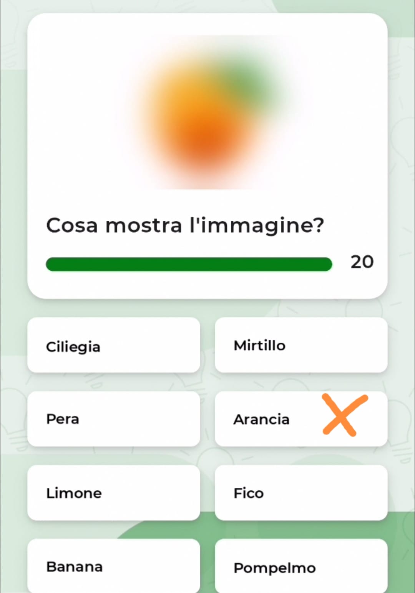Viewport: 415px width, 593px height.
Task: Click the question text 'Cosa mostra l'immagine?'
Action: point(185,225)
